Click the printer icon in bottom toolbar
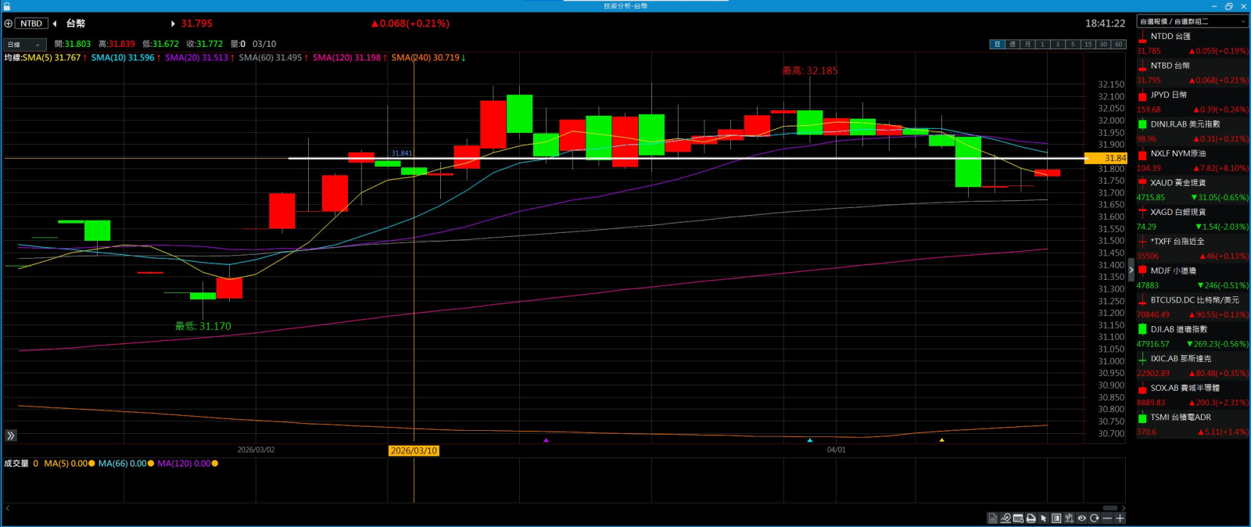Screen dimensions: 1251x527 (x=1031, y=518)
